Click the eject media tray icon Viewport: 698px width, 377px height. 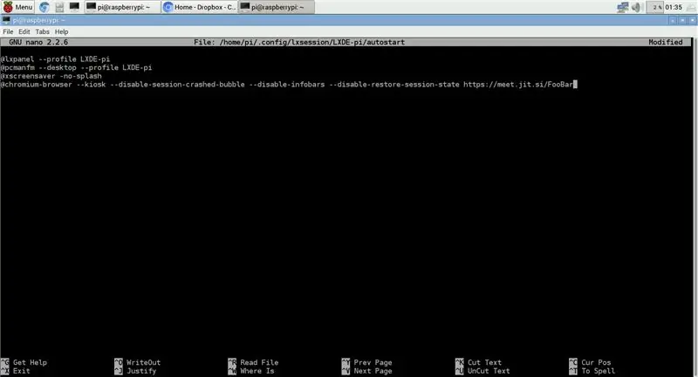[690, 7]
